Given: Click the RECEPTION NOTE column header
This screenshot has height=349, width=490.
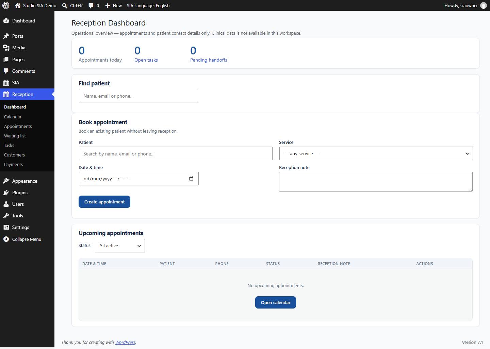Looking at the screenshot, I should 334,264.
